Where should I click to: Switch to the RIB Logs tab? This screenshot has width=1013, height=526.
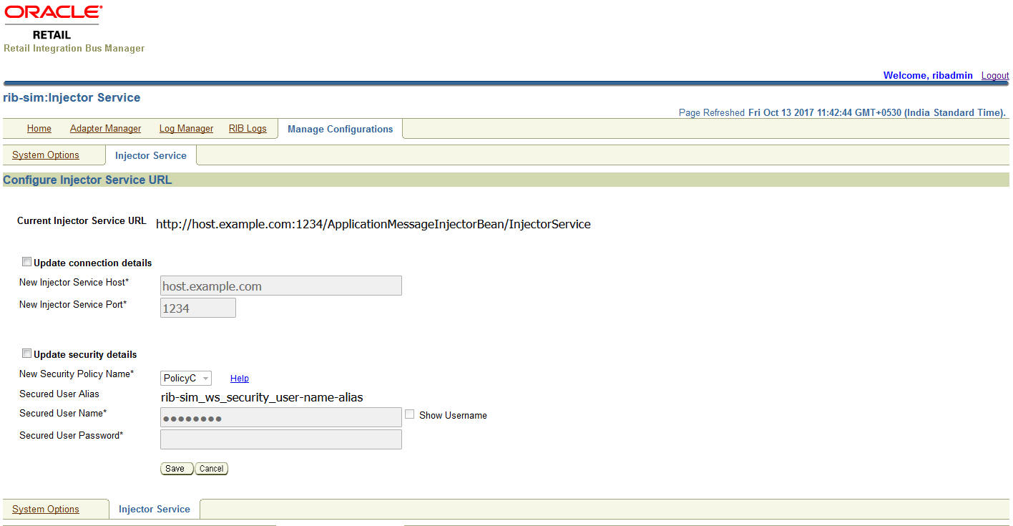coord(248,129)
